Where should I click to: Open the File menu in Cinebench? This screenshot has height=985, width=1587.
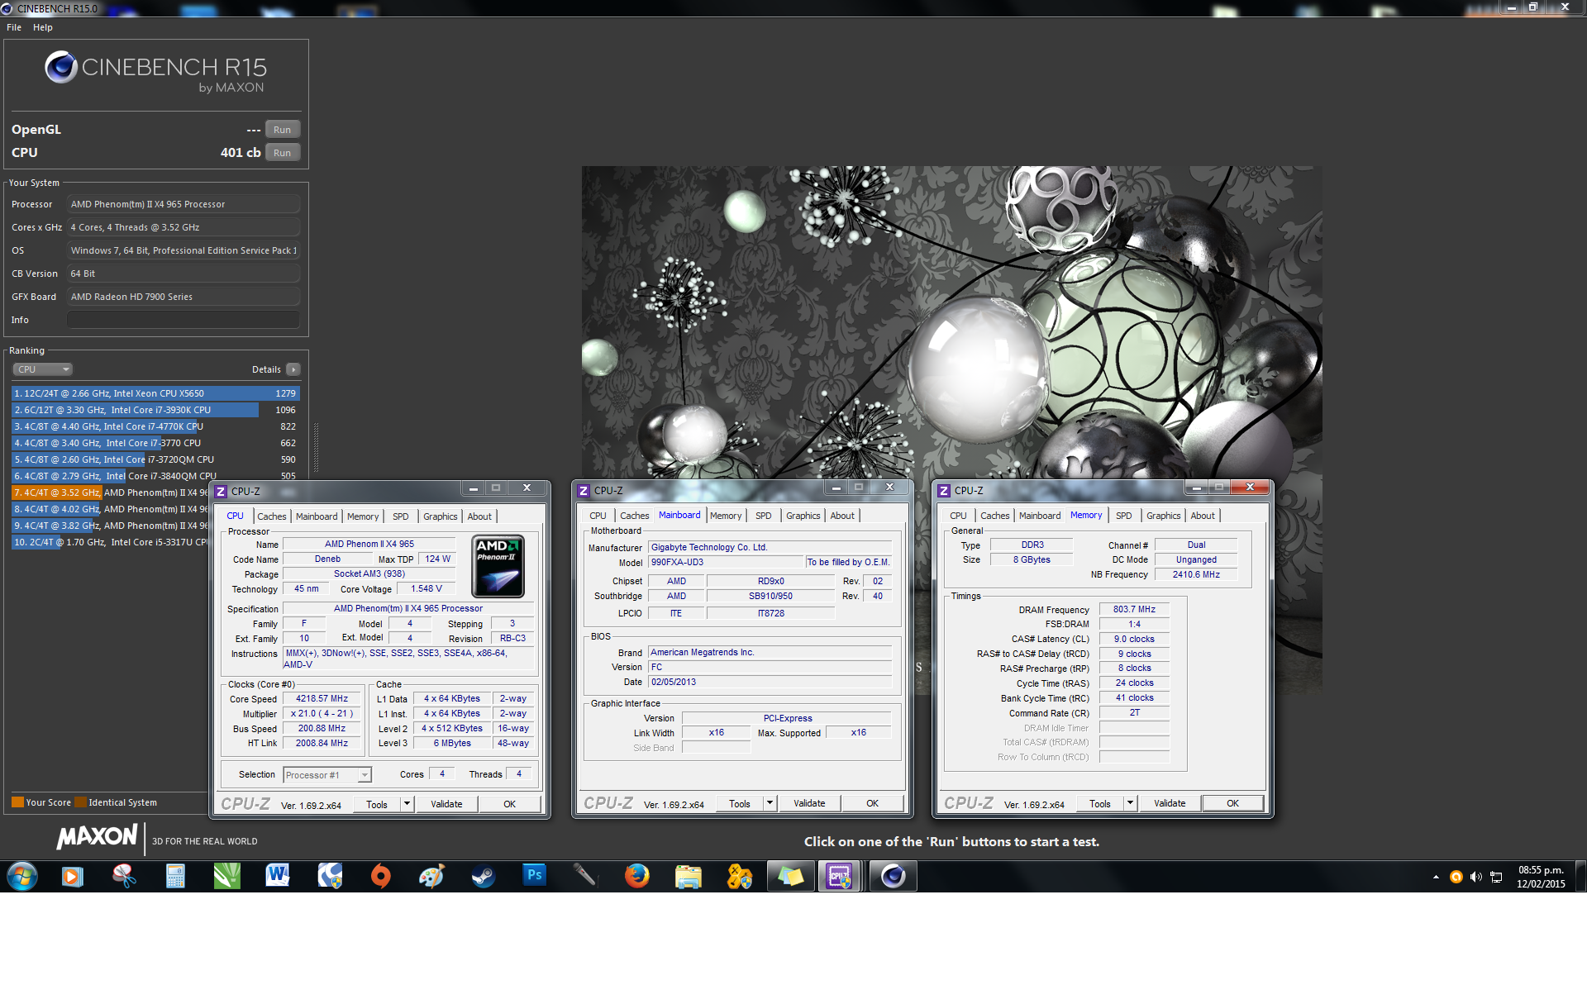tap(14, 27)
